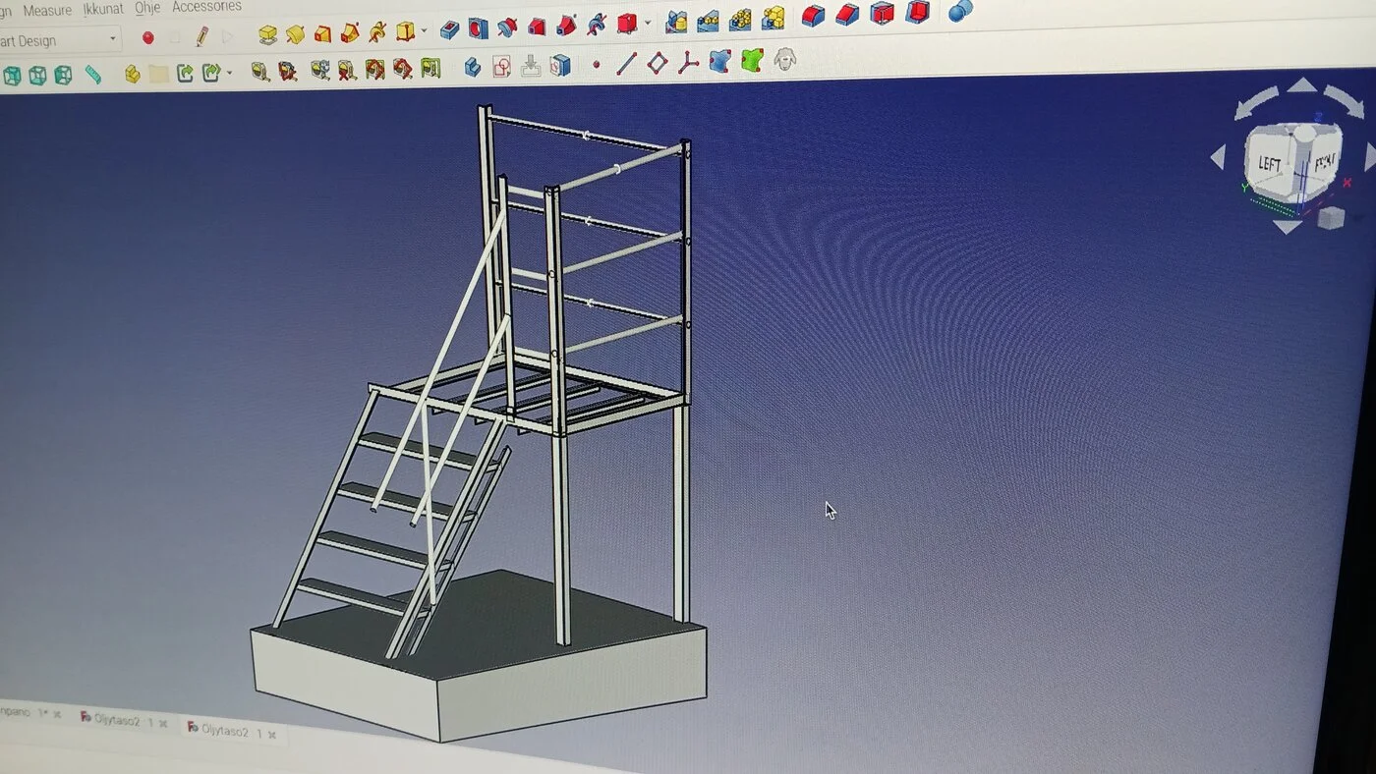Open the Part Design workbench dropdown
The height and width of the screenshot is (774, 1376).
(60, 40)
